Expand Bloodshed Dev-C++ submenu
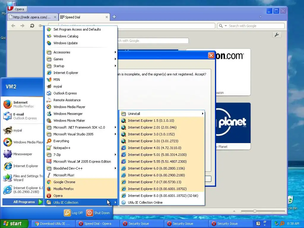304x228 pixels. click(81, 168)
